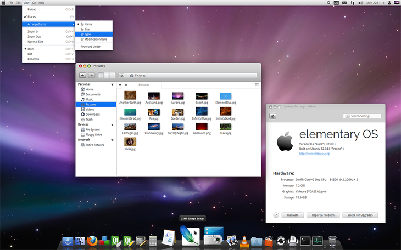Select Icon view in View menu
401x250 pixels.
48,49
